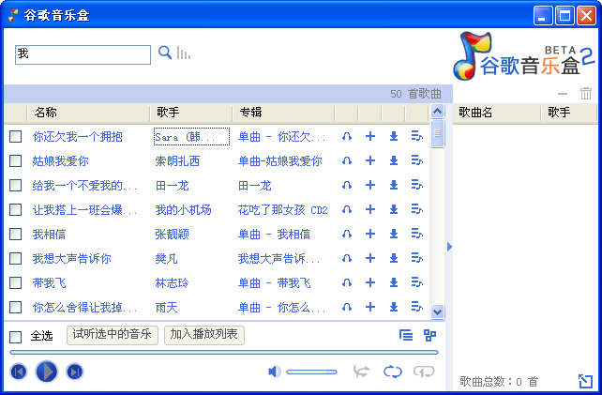Check the box for 我想大声告诉你

click(x=15, y=258)
